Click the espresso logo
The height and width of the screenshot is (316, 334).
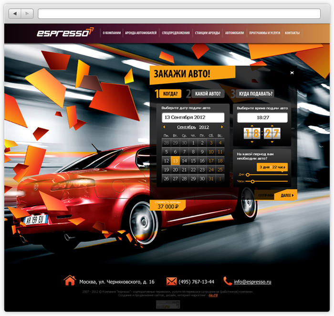click(65, 33)
